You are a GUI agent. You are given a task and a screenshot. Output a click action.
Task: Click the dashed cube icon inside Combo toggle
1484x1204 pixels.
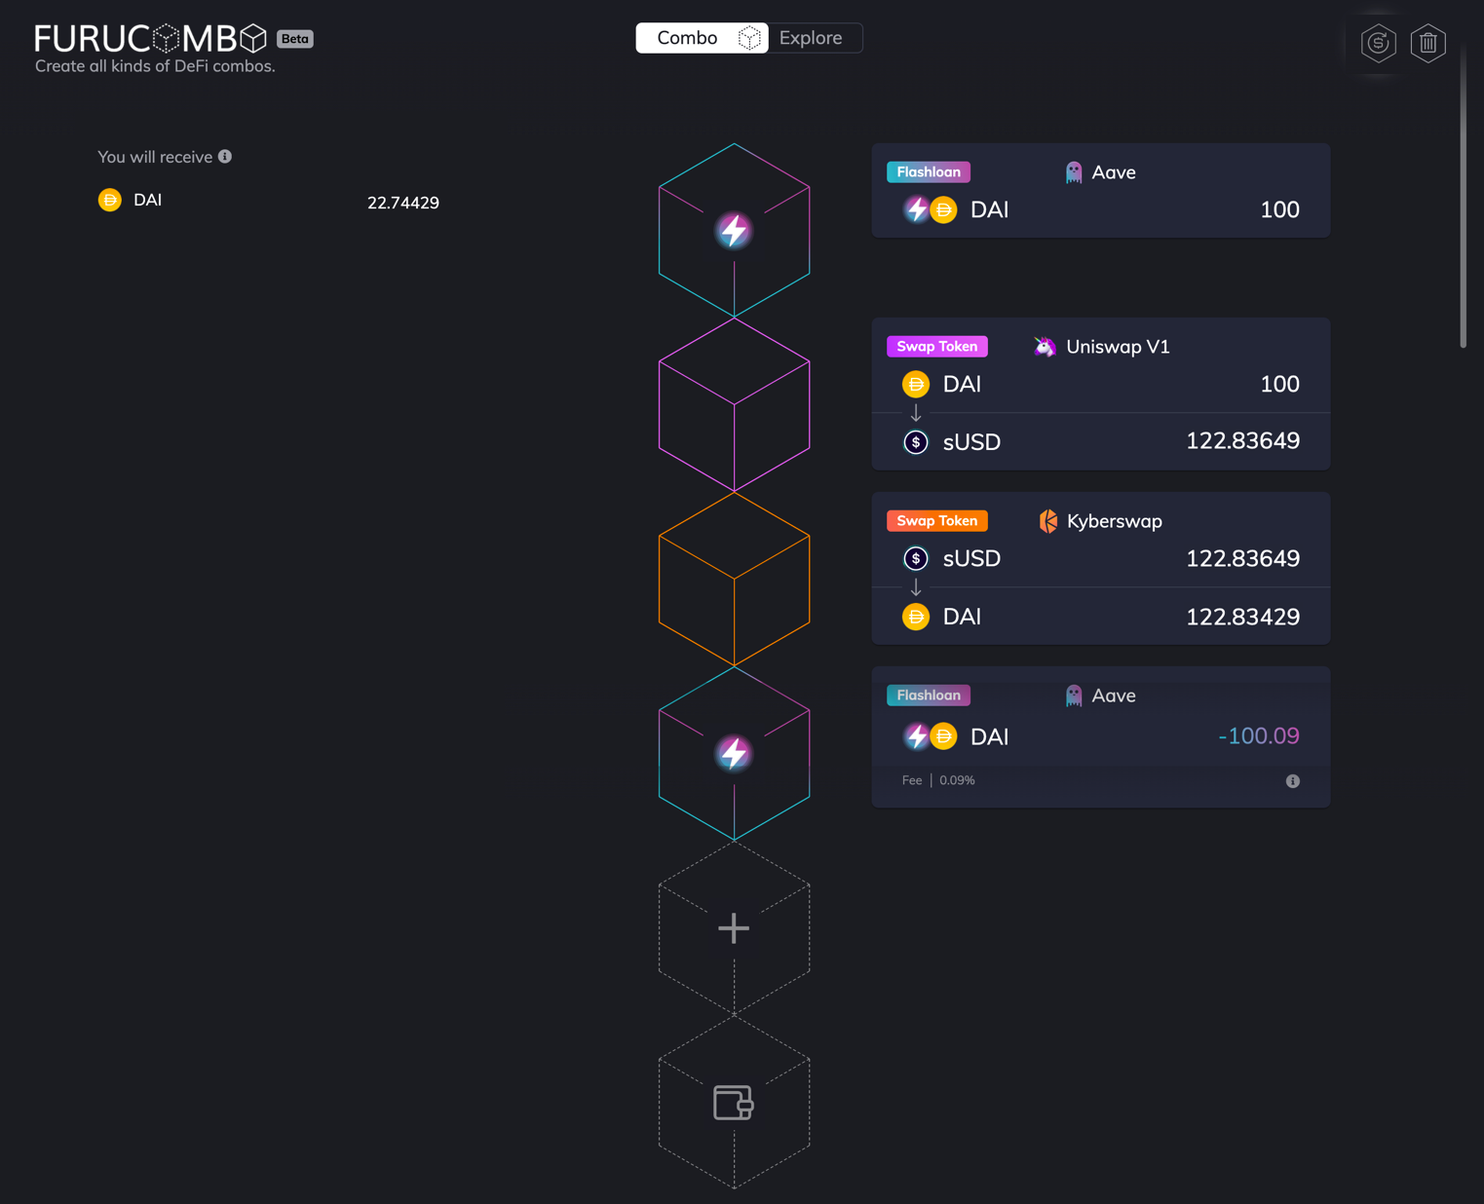click(749, 37)
